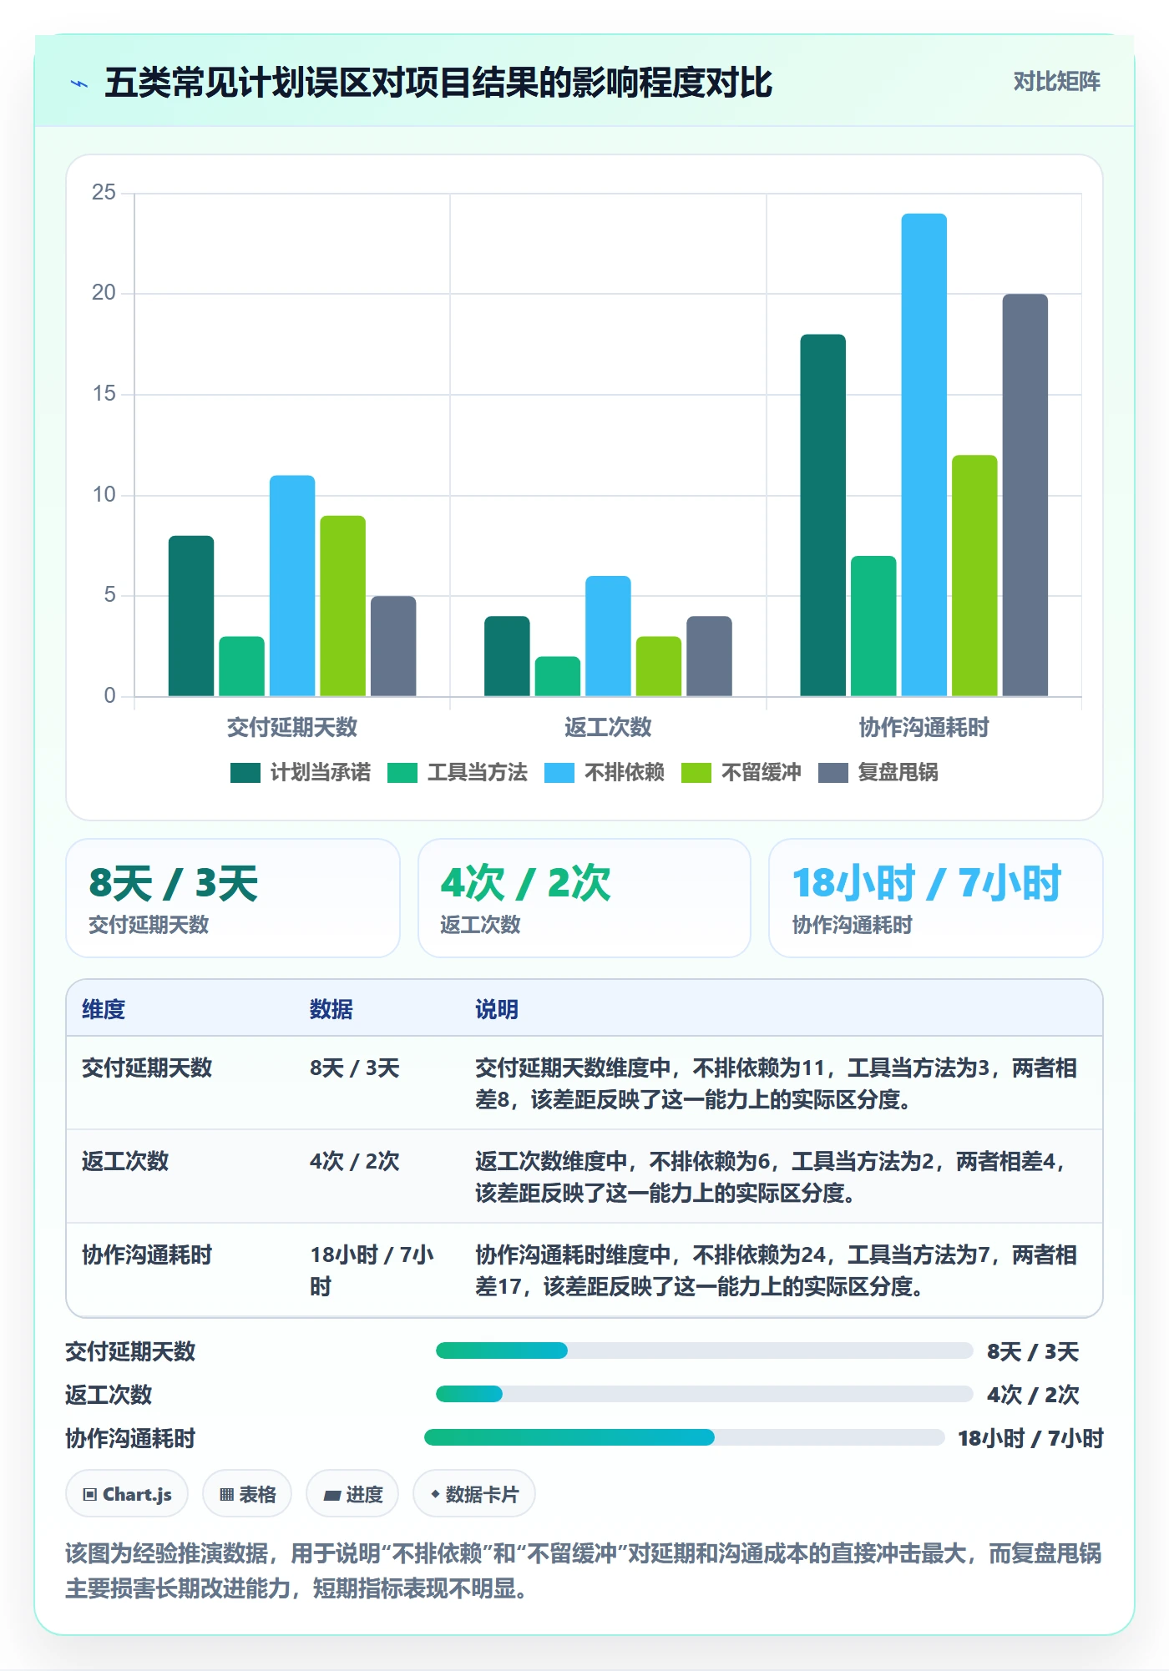This screenshot has width=1169, height=1671.
Task: Click the tallest blue bar in 协作沟通耗时 group
Action: 924,455
